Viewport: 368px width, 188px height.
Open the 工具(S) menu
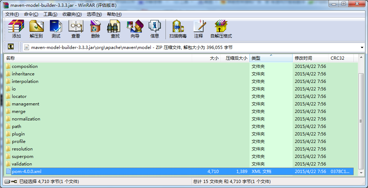[x=50, y=14]
